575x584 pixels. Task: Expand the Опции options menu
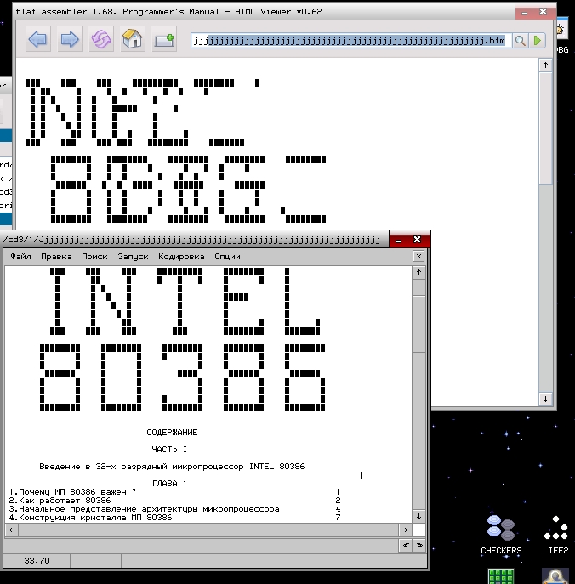pos(227,256)
